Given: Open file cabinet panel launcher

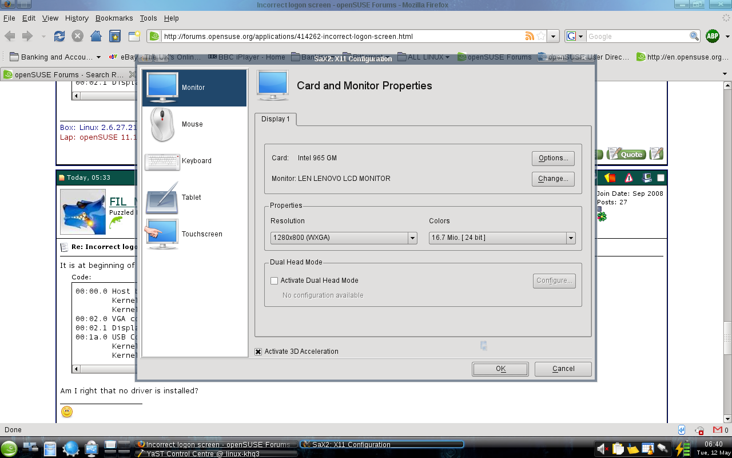Looking at the screenshot, I should (50, 449).
